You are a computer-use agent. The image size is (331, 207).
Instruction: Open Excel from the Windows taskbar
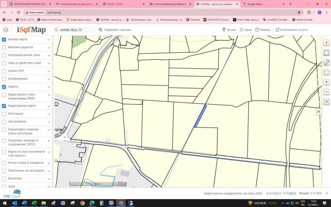click(x=34, y=203)
